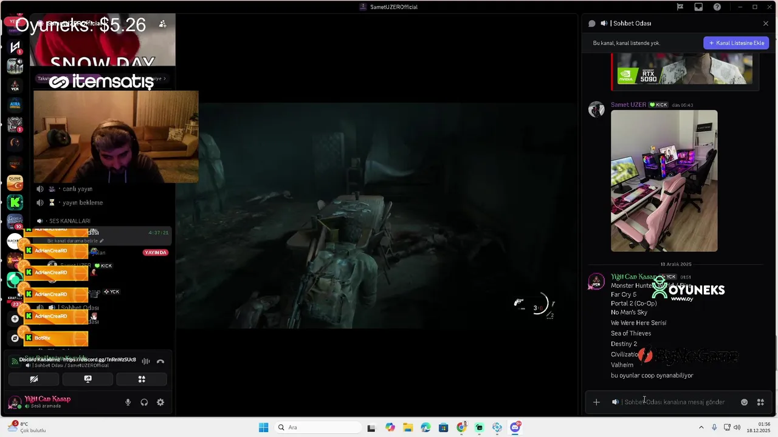Click the Samet UZER username in chat

point(628,104)
